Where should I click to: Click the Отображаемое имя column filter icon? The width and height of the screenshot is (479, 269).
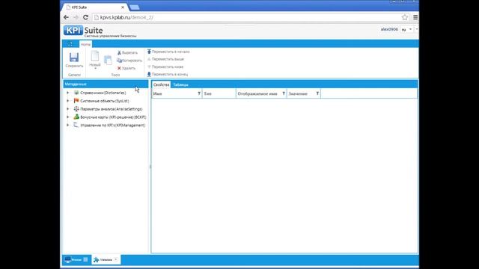[284, 93]
